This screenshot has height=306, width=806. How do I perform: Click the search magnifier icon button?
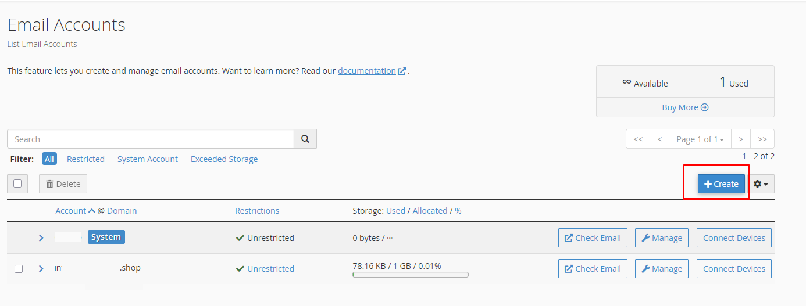(x=305, y=139)
